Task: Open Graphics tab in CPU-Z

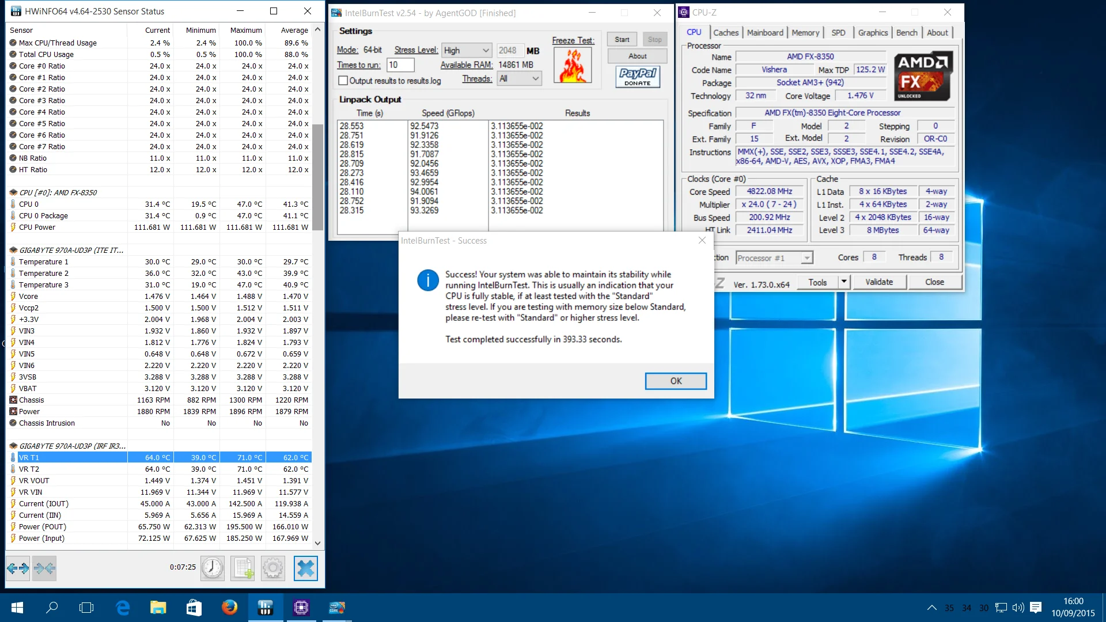Action: pyautogui.click(x=873, y=33)
